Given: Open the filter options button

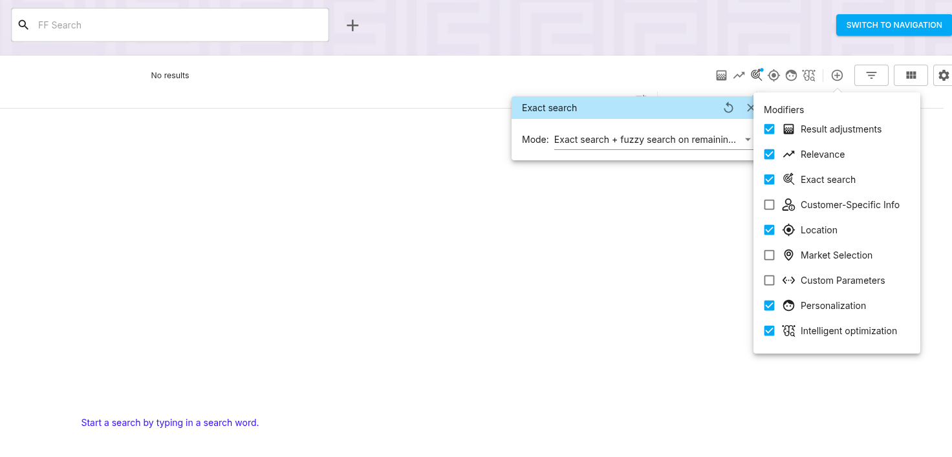Looking at the screenshot, I should pos(871,76).
